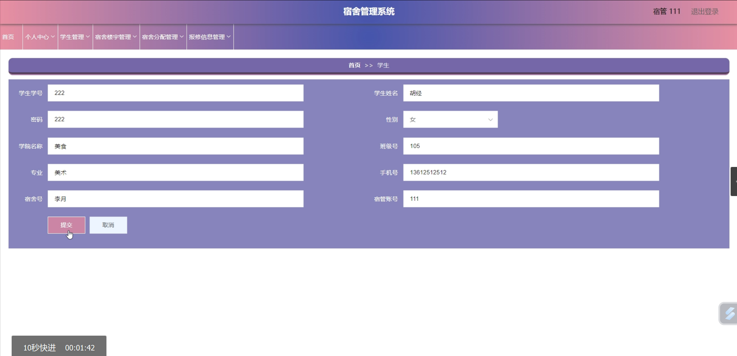
Task: Expand the 性别 gender dropdown
Action: (450, 120)
